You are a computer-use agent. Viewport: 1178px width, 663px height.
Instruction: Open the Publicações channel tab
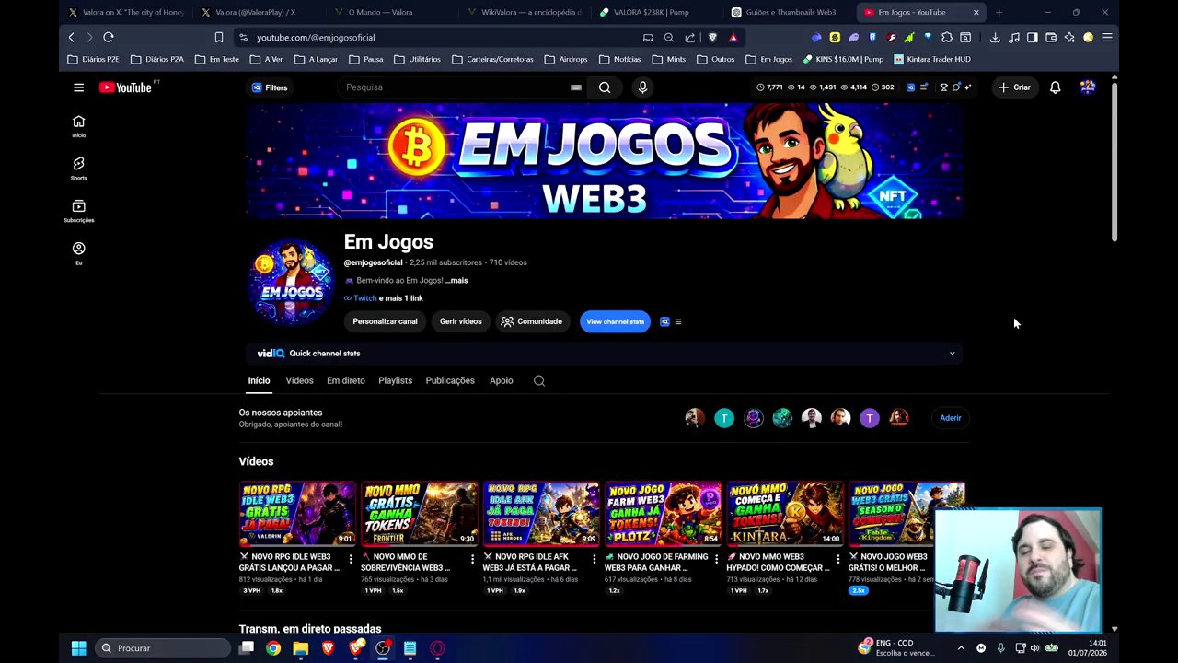click(x=450, y=380)
